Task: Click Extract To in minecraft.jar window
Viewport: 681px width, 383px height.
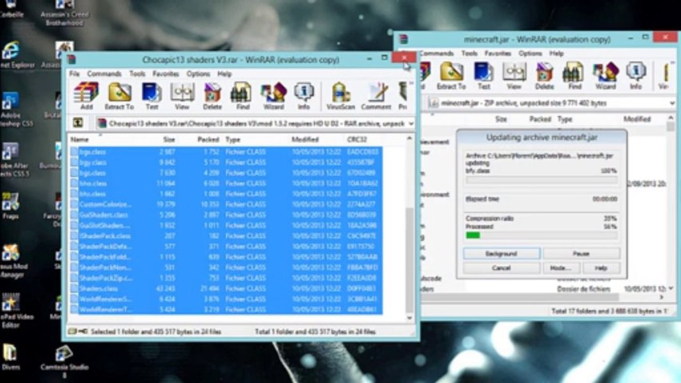Action: pyautogui.click(x=451, y=76)
